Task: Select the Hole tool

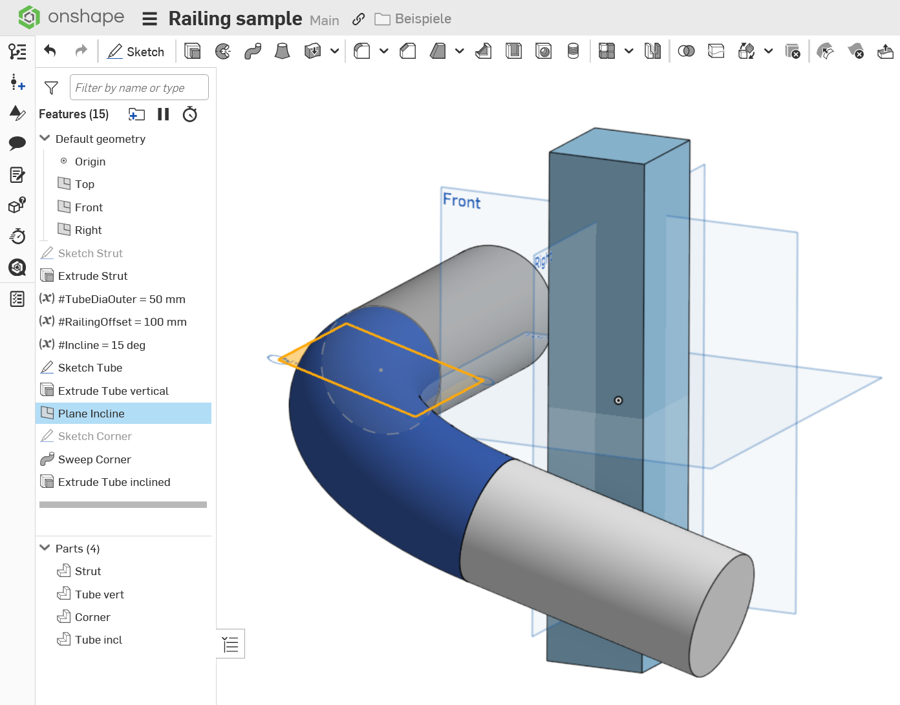Action: click(544, 51)
